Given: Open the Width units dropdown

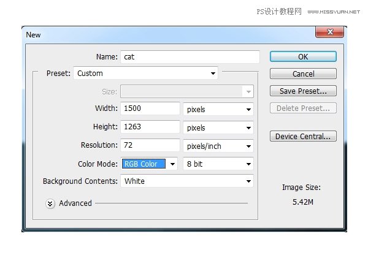Looking at the screenshot, I should [219, 109].
